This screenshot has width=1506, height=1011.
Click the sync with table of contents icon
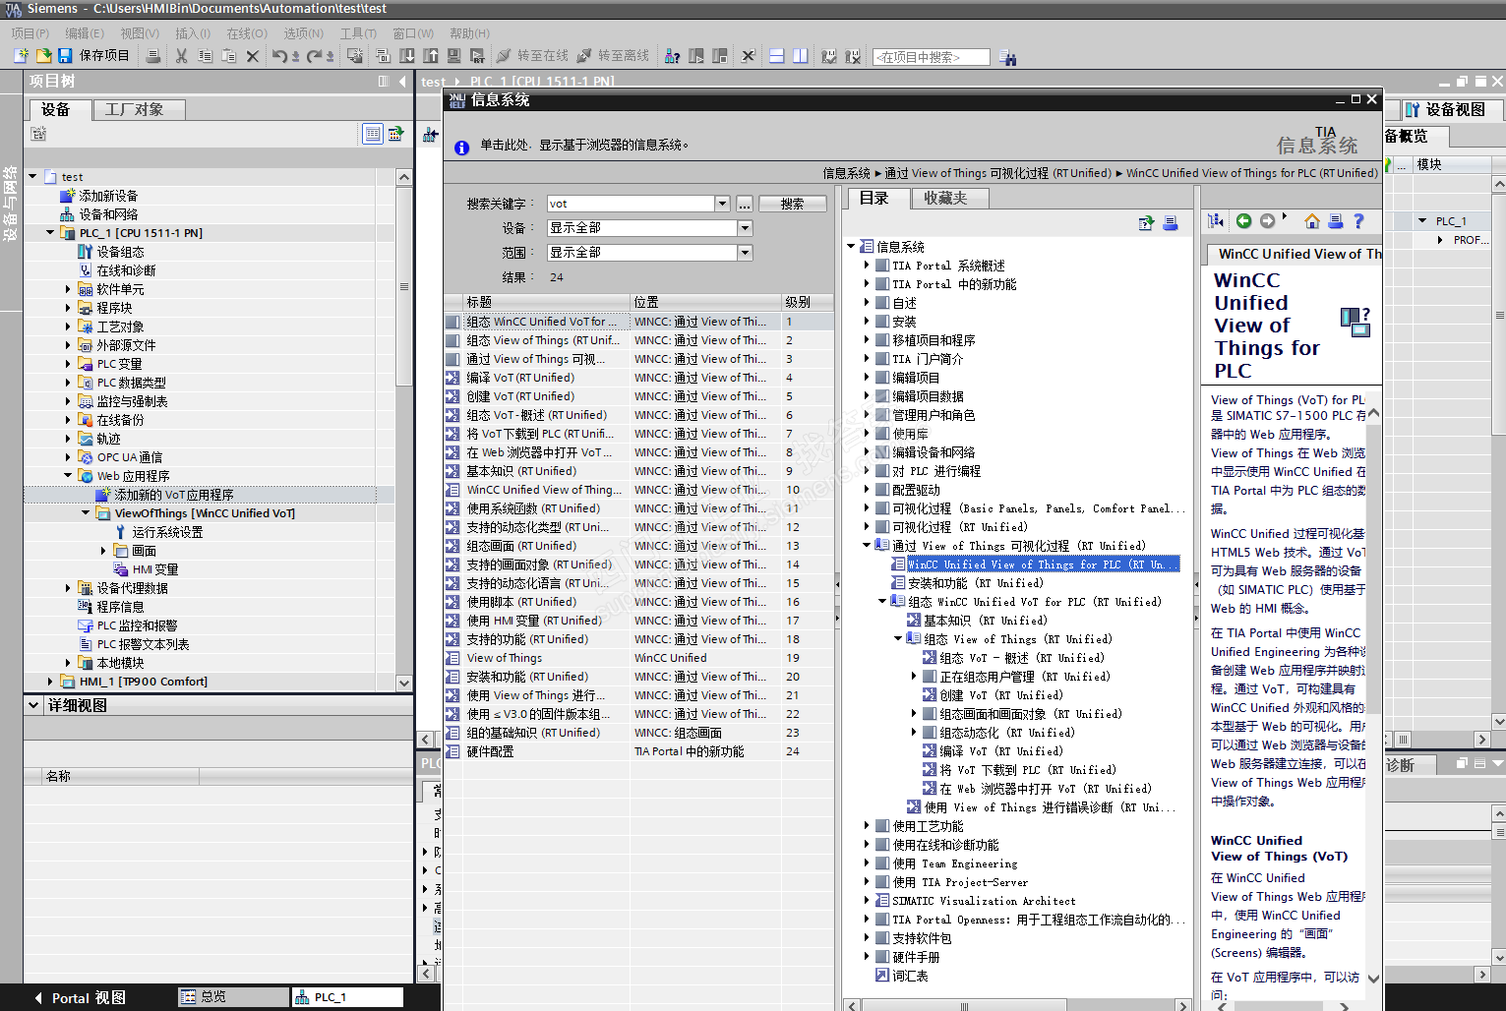[x=1216, y=221]
